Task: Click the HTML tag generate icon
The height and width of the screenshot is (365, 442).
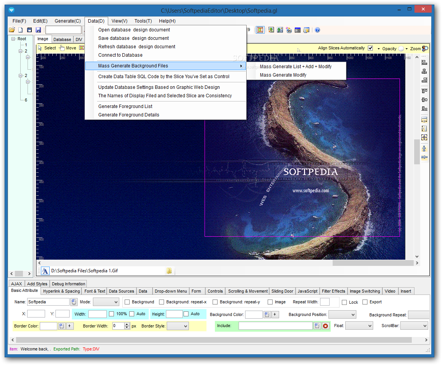Action: 289,30
